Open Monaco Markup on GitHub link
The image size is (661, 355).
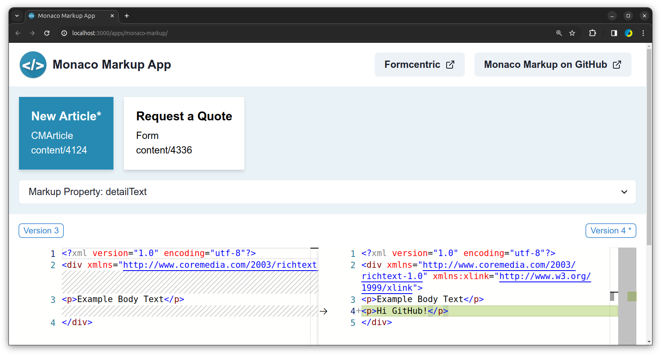(553, 65)
